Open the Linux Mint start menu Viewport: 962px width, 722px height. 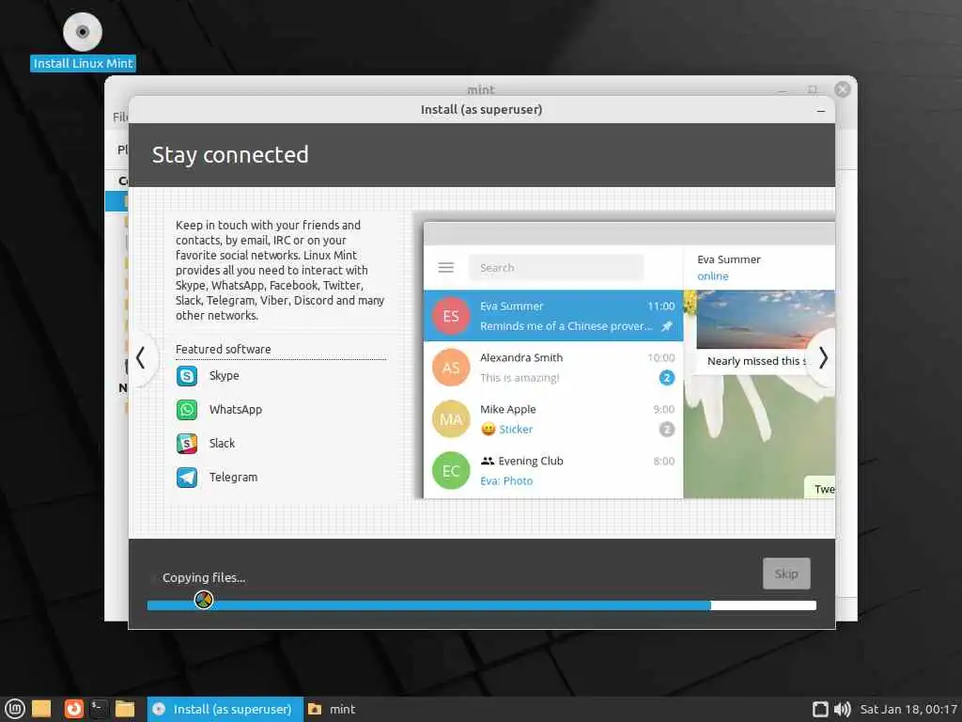(14, 709)
